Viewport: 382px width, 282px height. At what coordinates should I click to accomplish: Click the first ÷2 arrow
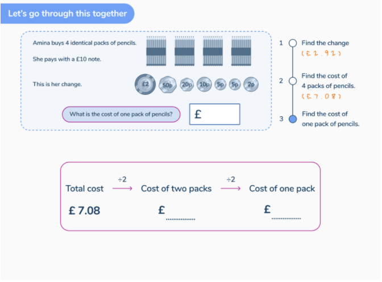[x=122, y=188]
